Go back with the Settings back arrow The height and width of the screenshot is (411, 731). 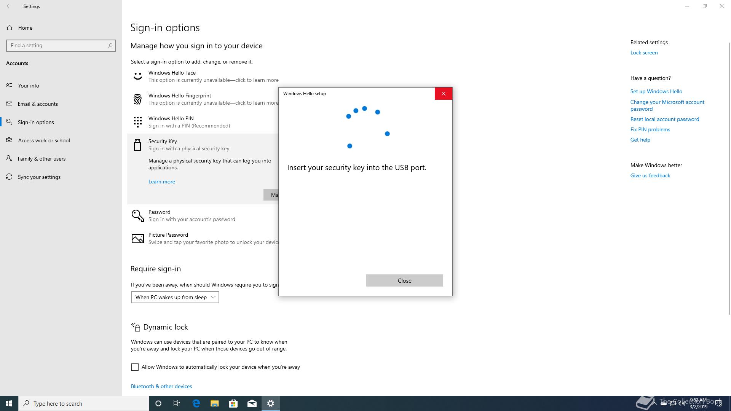point(9,6)
